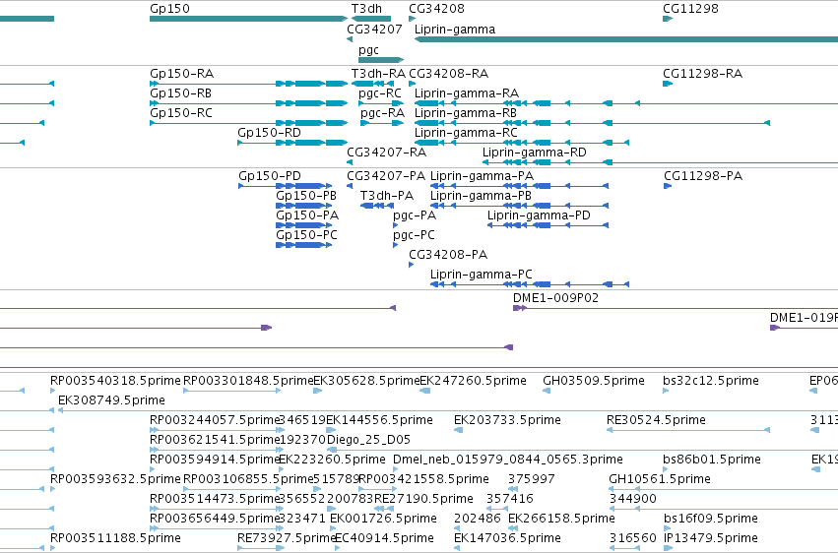Click the CG34207-RA transcript label
The height and width of the screenshot is (553, 838).
(387, 153)
